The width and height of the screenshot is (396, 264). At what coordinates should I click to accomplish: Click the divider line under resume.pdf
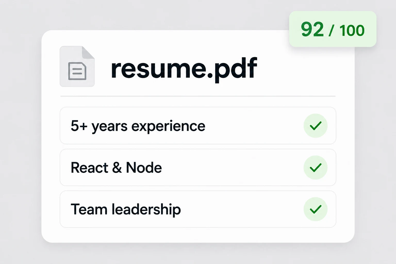[x=198, y=96]
